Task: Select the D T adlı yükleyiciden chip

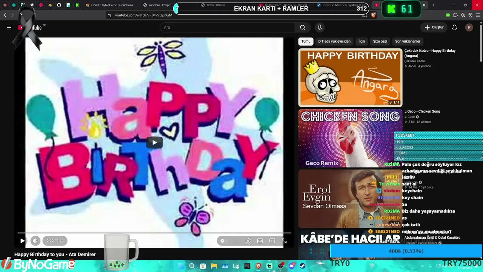Action: tap(334, 41)
